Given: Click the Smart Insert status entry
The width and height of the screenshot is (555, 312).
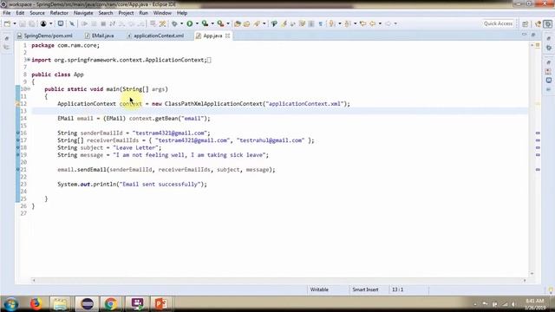Looking at the screenshot, I should [x=365, y=289].
